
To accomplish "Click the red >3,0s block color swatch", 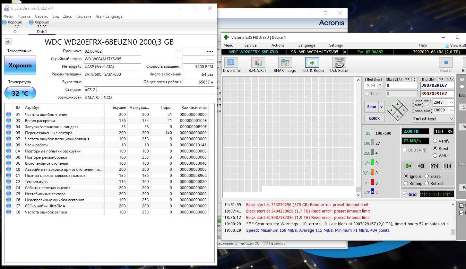I will [x=373, y=182].
